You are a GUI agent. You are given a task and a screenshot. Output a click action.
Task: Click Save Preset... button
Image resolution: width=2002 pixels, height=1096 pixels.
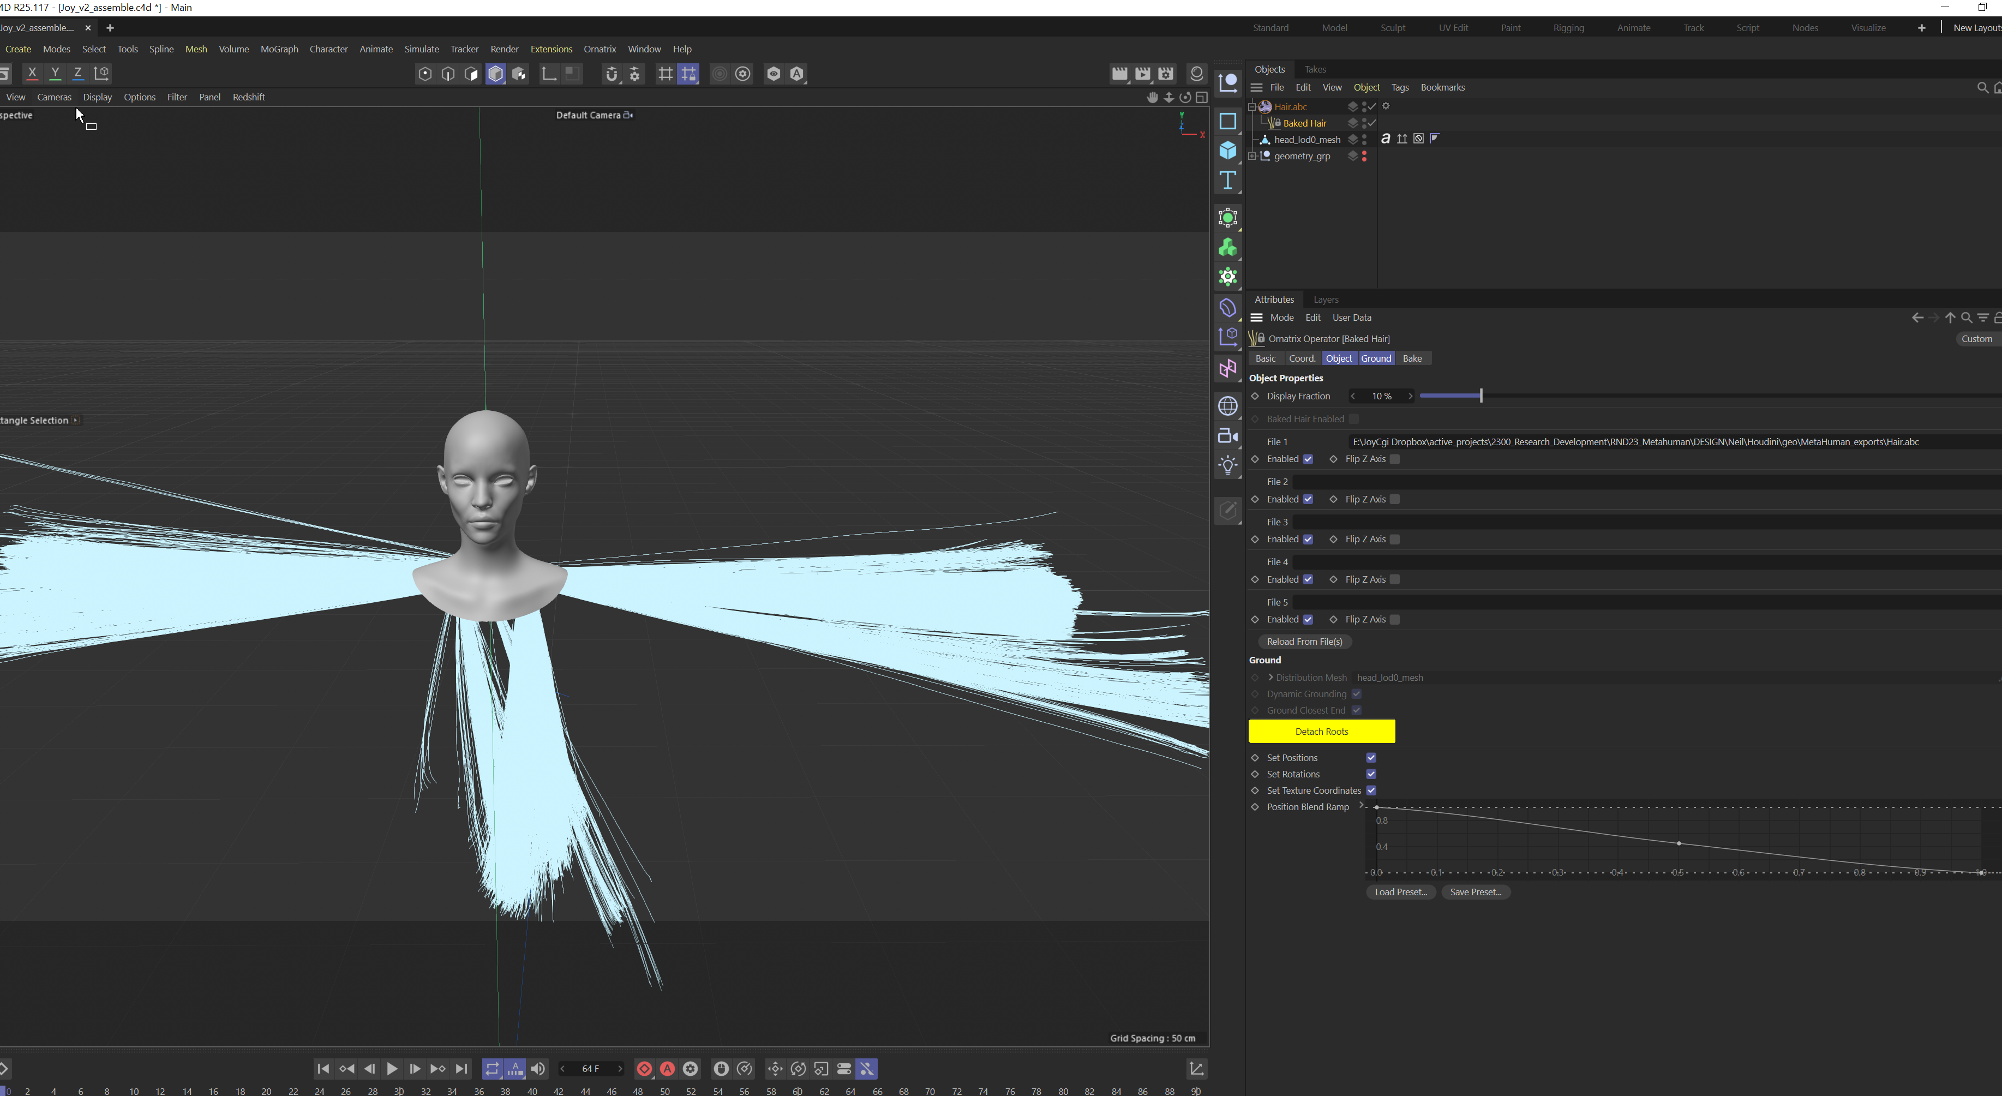pos(1475,893)
